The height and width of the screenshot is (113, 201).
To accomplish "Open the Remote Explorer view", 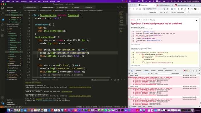I will pos(3,30).
